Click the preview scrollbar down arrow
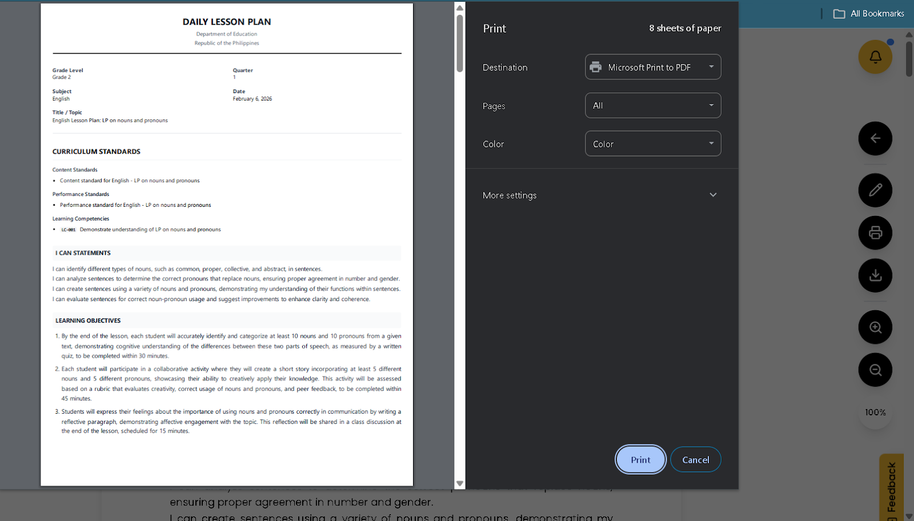Viewport: 914px width, 521px height. [x=459, y=483]
